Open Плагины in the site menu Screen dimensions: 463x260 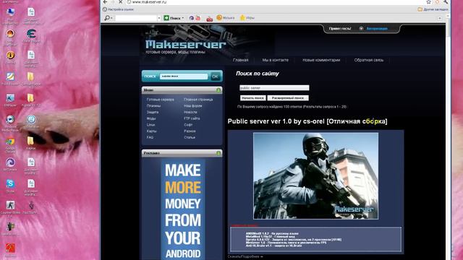pos(153,106)
